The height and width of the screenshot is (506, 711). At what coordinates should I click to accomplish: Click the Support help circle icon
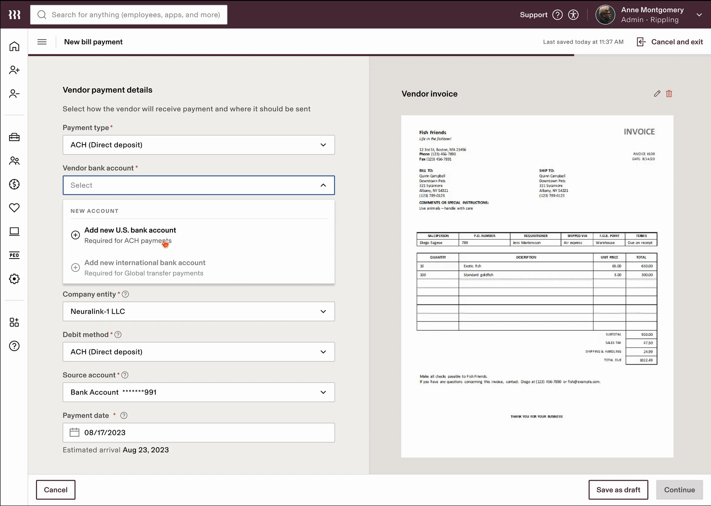pos(557,15)
